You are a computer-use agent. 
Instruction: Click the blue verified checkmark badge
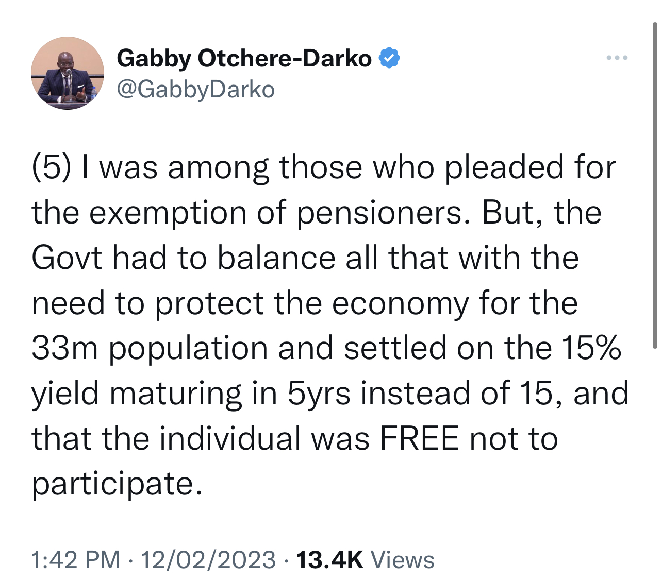tap(389, 58)
